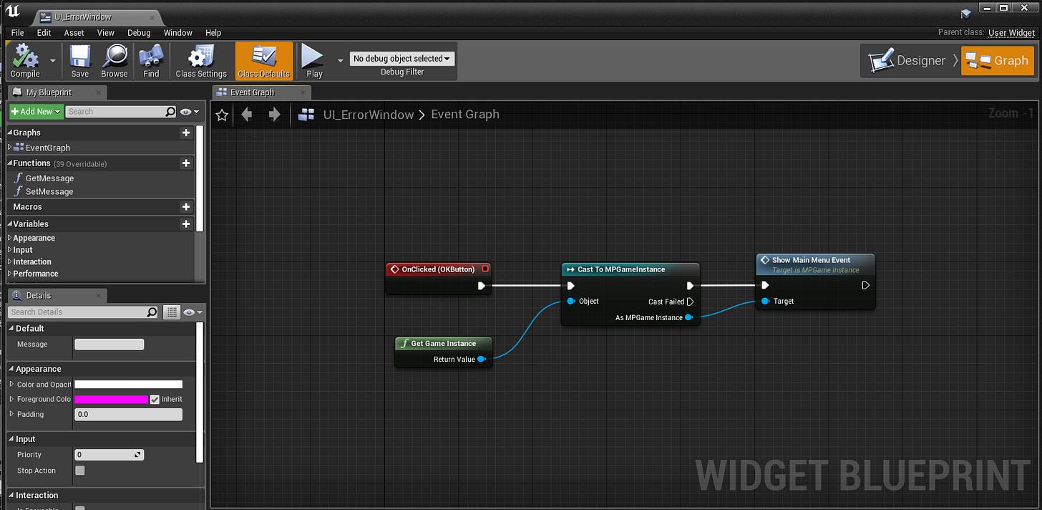The image size is (1042, 510).
Task: Open the Debug menu
Action: point(139,33)
